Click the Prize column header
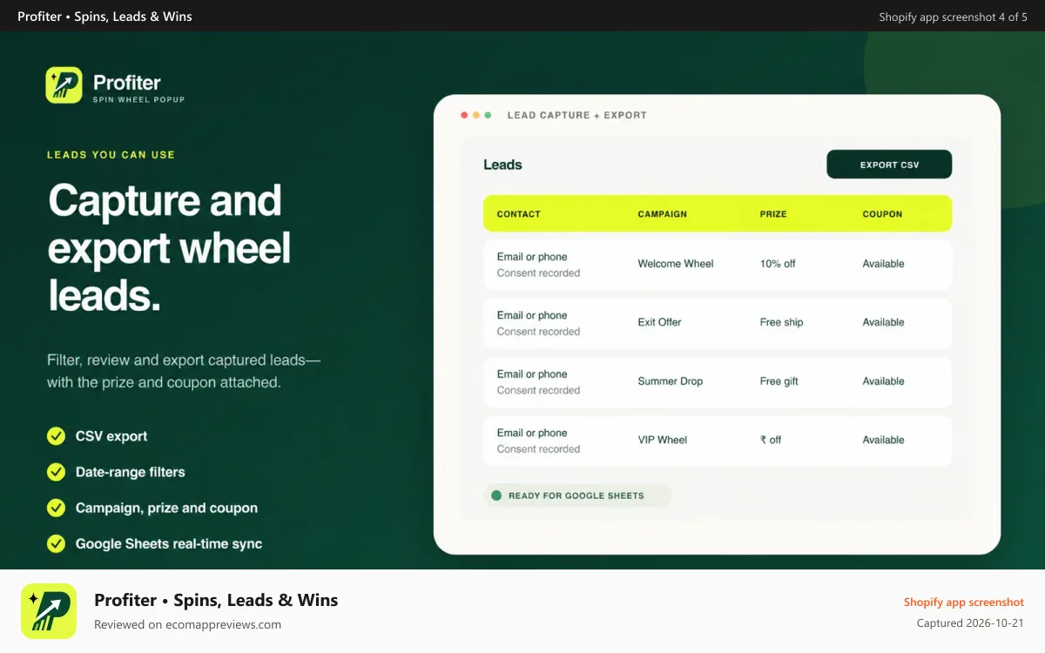Viewport: 1045px width, 653px height. [773, 214]
